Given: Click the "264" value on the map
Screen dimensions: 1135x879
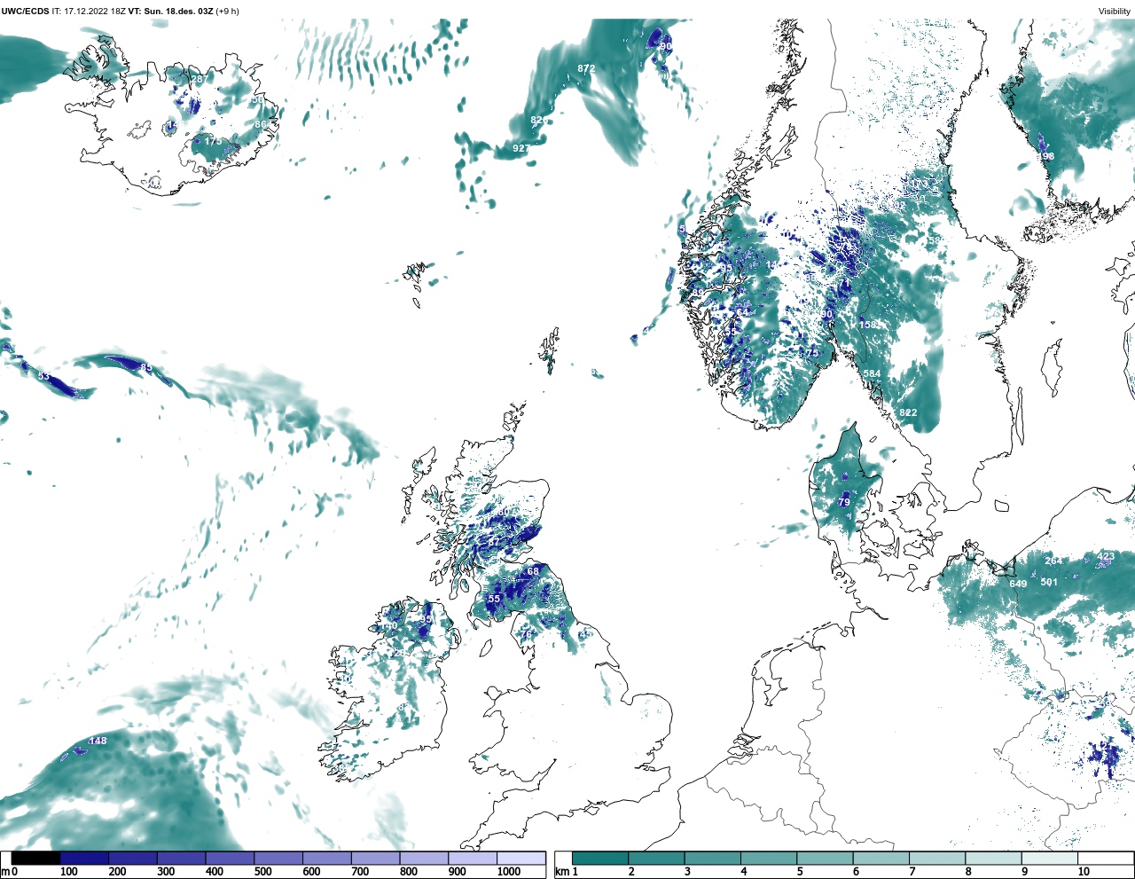Looking at the screenshot, I should click(x=1053, y=561).
